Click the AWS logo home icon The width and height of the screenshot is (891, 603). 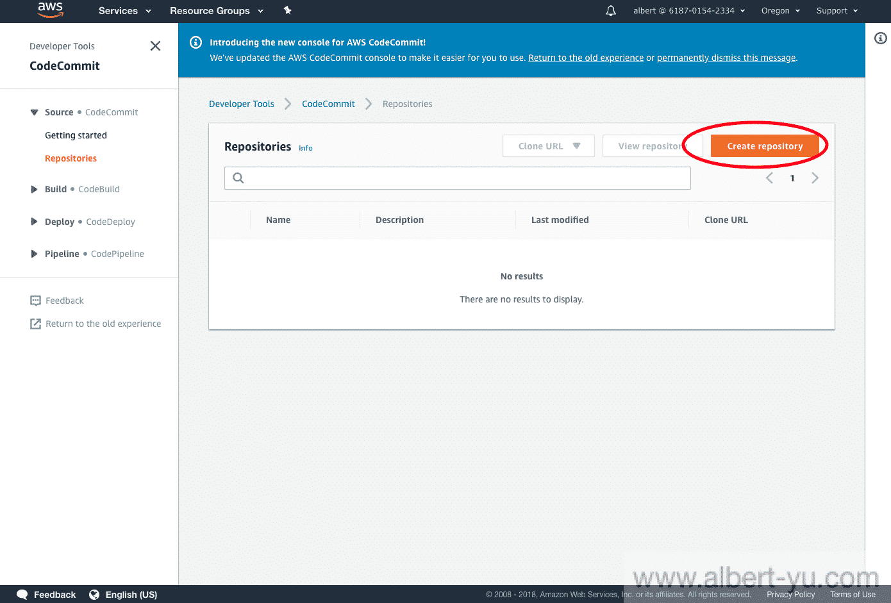[x=50, y=10]
